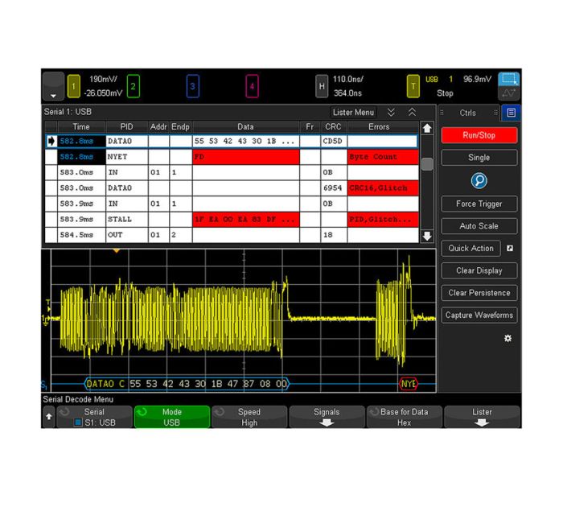This screenshot has height=515, width=563.
Task: Click the trigger level T marker
Action: tap(47, 305)
